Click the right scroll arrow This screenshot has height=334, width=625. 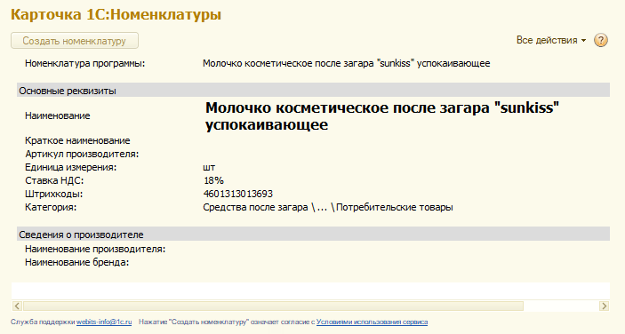click(605, 306)
